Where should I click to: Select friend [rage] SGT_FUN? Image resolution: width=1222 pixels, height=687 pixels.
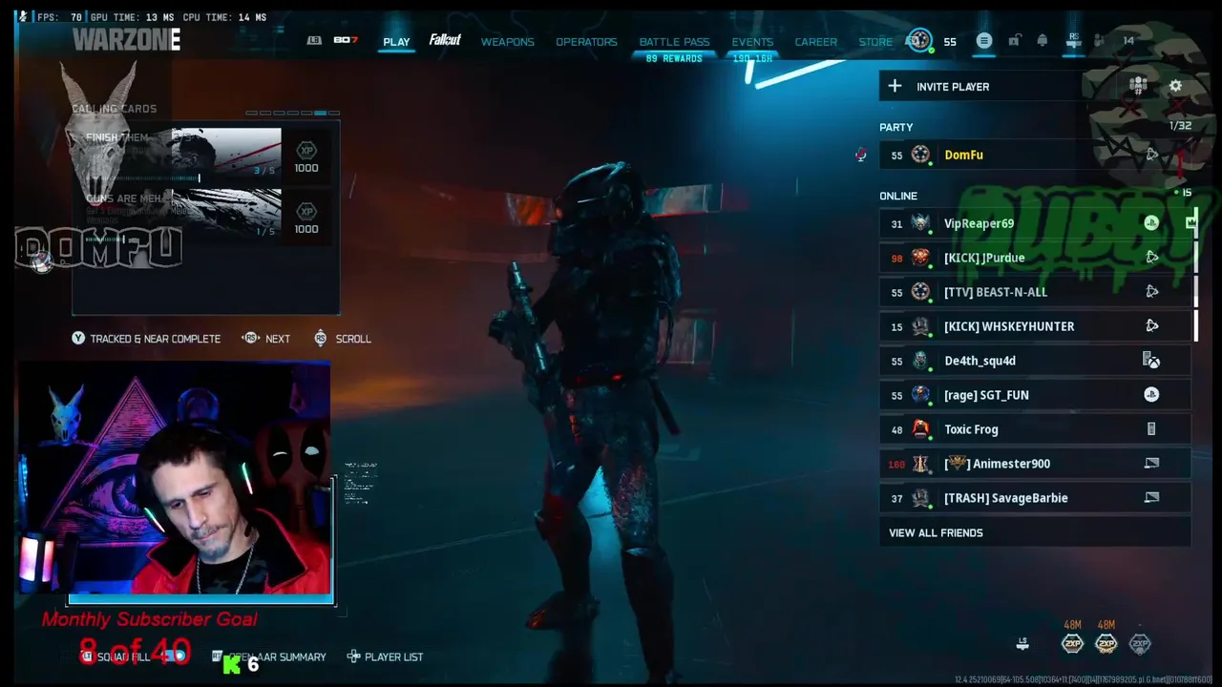[x=1035, y=395]
